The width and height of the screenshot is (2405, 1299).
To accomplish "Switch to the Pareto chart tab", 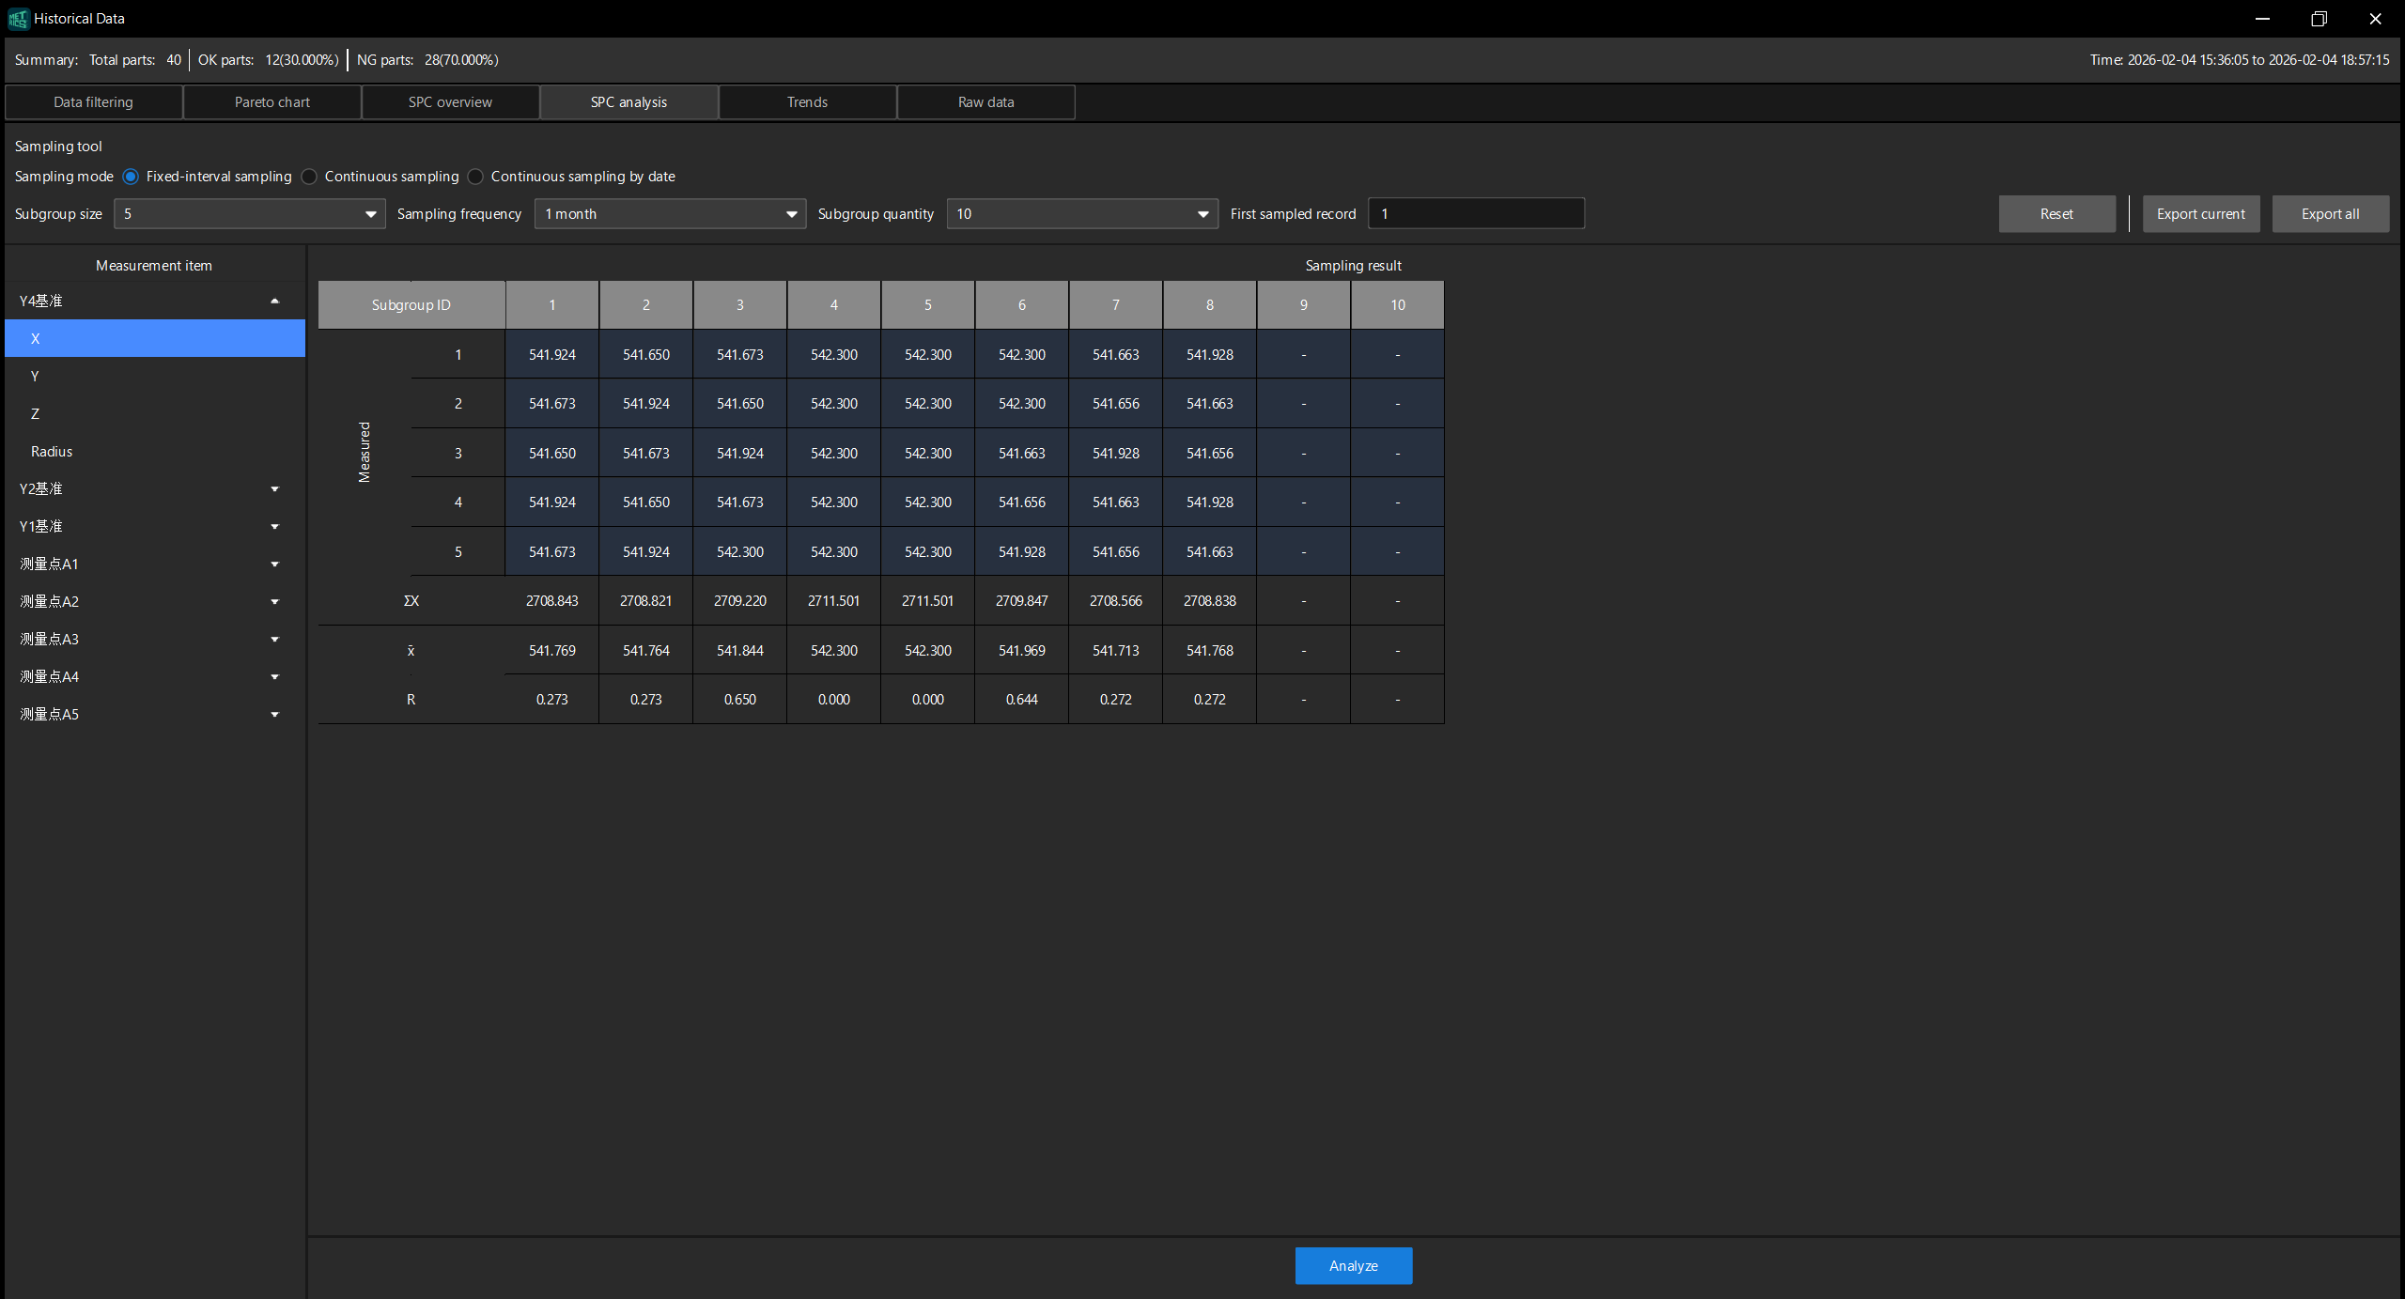I will pos(272,102).
